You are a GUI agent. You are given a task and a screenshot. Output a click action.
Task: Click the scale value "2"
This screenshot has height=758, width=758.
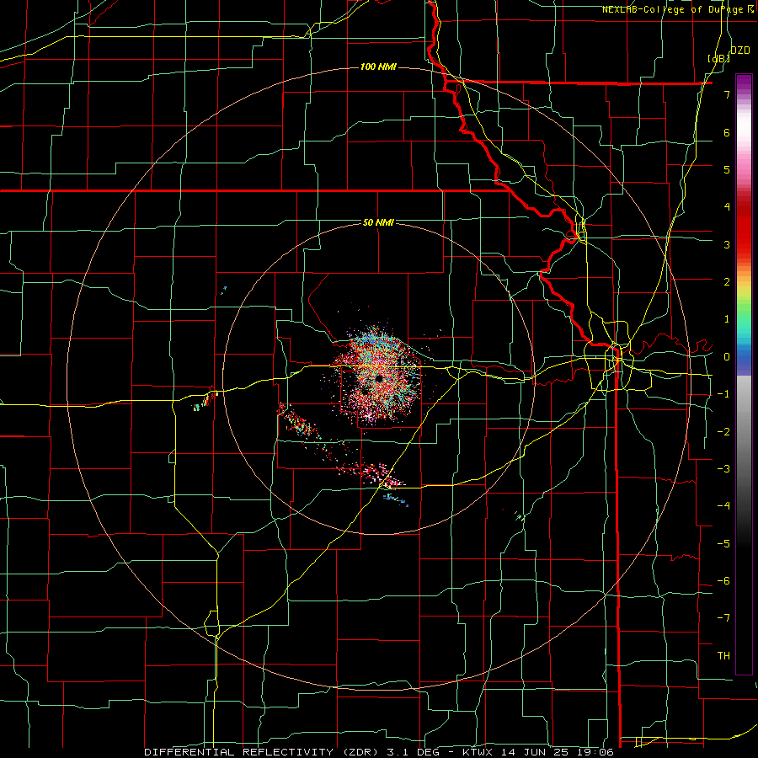pos(727,282)
